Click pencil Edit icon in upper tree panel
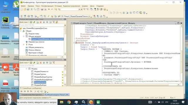188x105 pixels. pyautogui.click(x=34, y=22)
